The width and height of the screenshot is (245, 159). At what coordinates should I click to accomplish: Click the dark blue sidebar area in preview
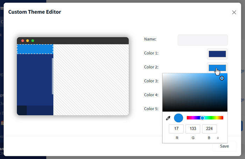[x=34, y=80]
